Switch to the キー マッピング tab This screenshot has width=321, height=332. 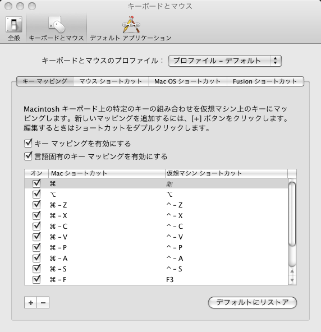(x=45, y=81)
